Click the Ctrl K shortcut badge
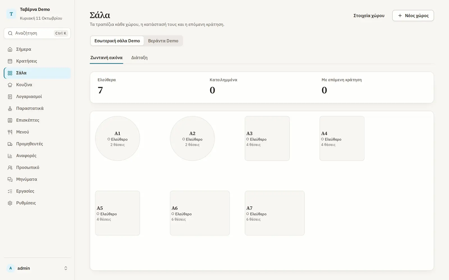This screenshot has width=449, height=280. tap(61, 33)
